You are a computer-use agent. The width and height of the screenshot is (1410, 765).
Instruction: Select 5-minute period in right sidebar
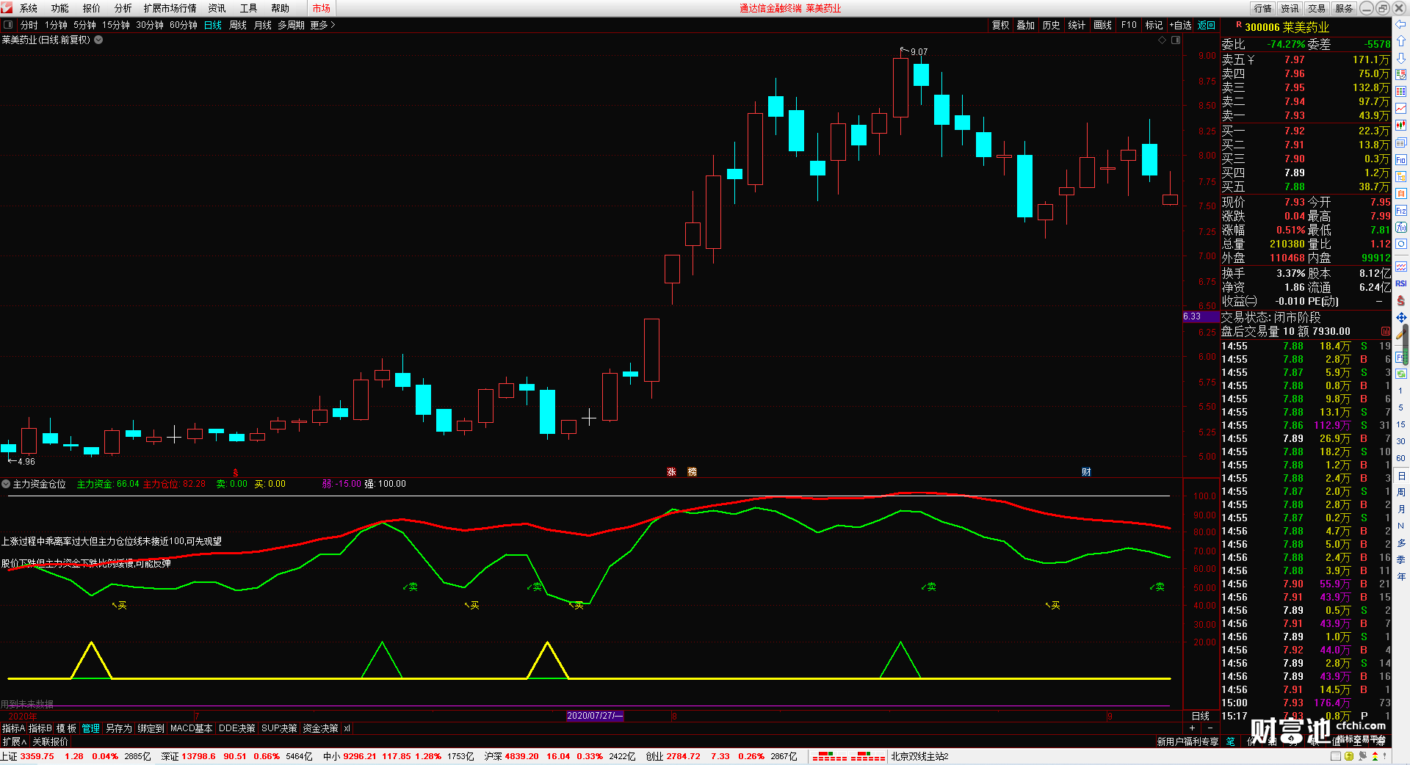1401,407
